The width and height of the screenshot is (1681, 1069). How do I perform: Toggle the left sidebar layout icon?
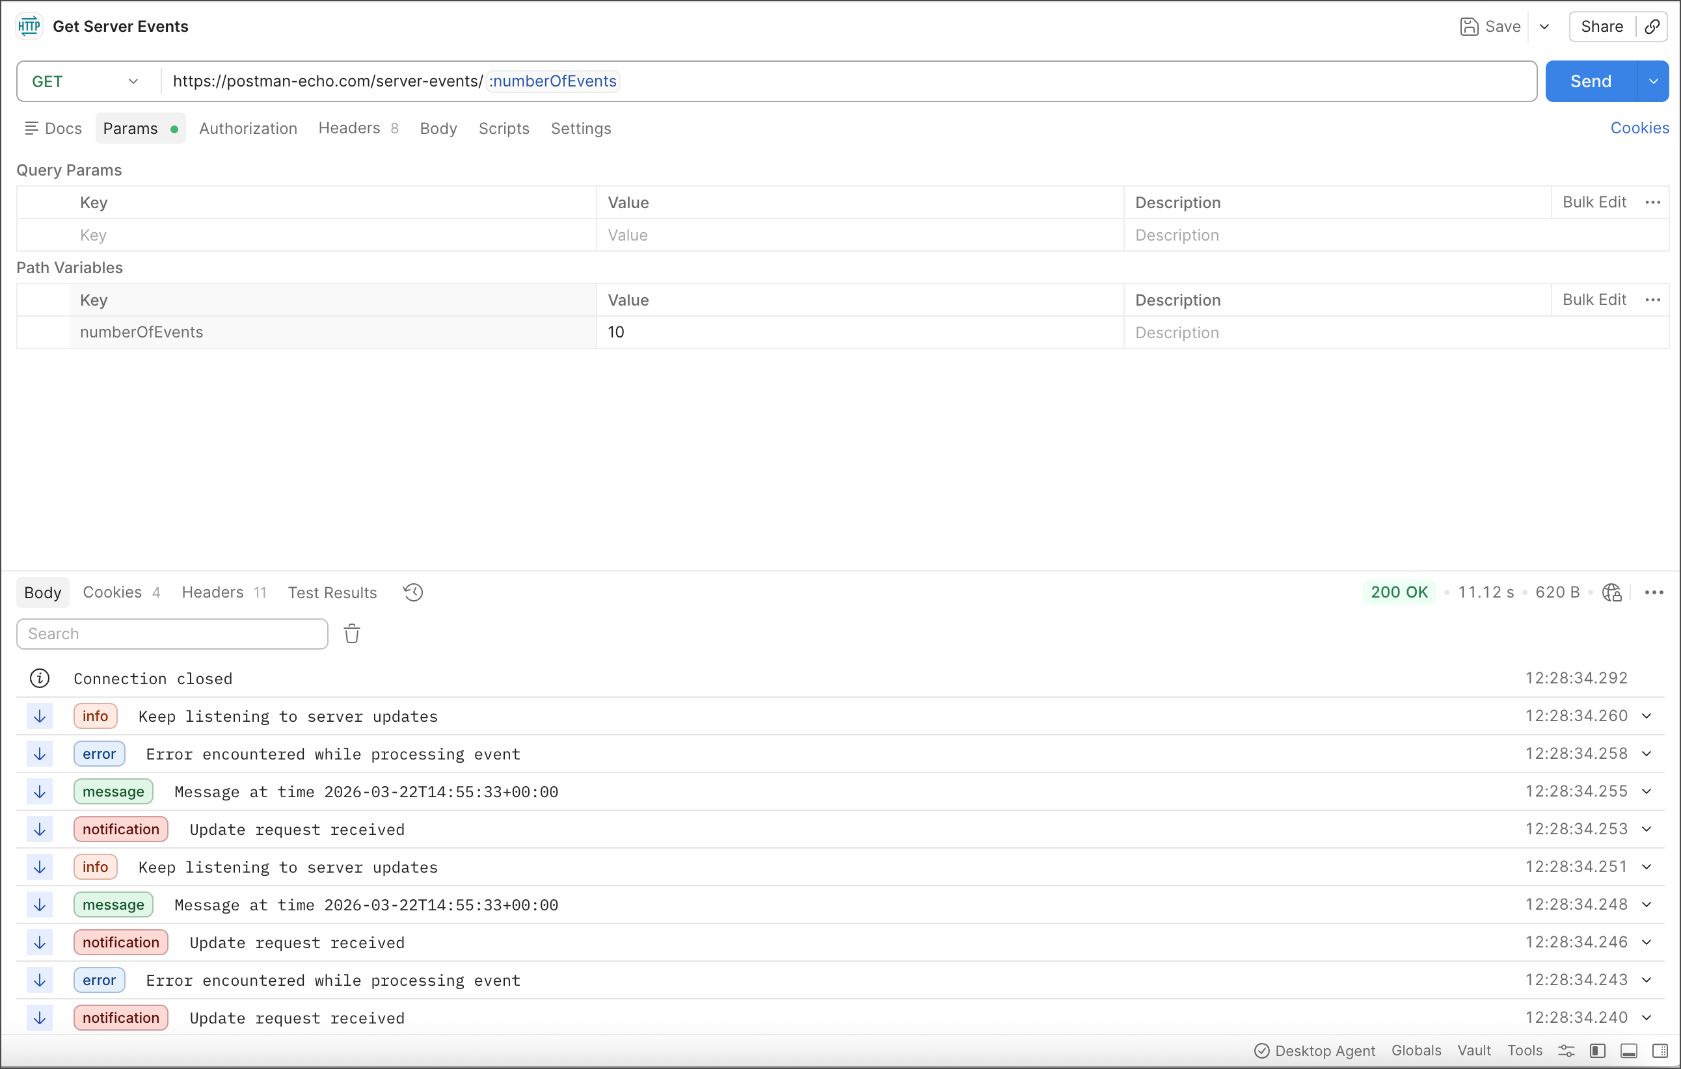coord(1597,1050)
